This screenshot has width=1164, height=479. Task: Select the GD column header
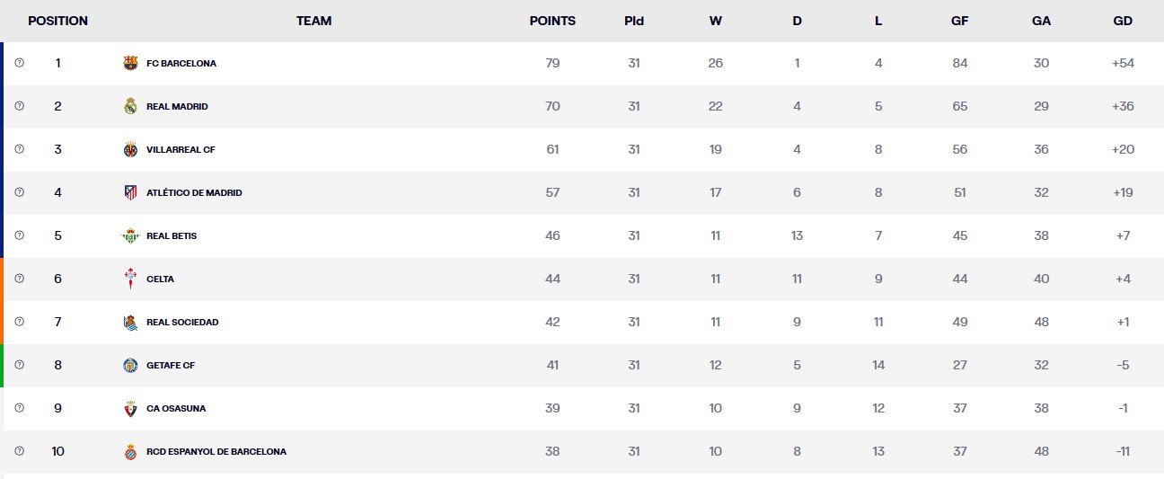tap(1123, 21)
